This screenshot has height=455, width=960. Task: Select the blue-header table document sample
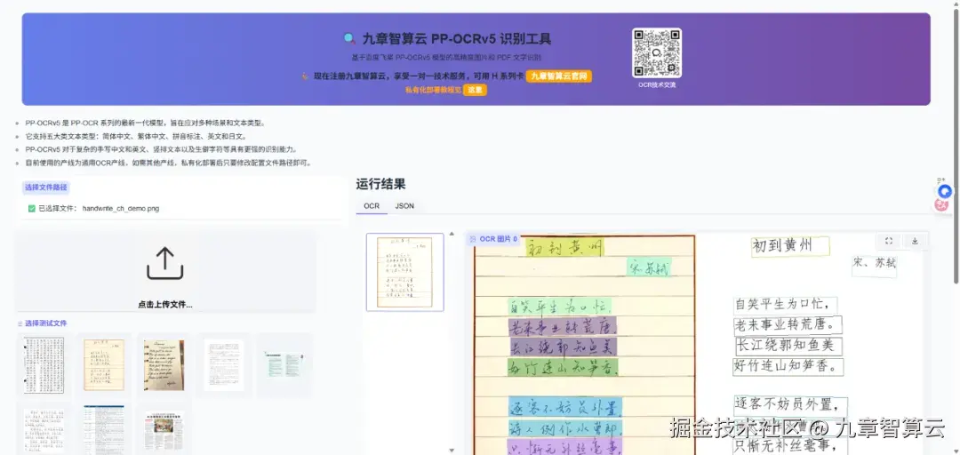(104, 429)
